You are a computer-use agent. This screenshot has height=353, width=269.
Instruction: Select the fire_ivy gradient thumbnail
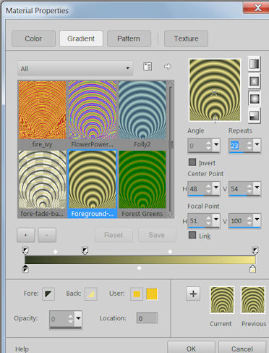42,110
